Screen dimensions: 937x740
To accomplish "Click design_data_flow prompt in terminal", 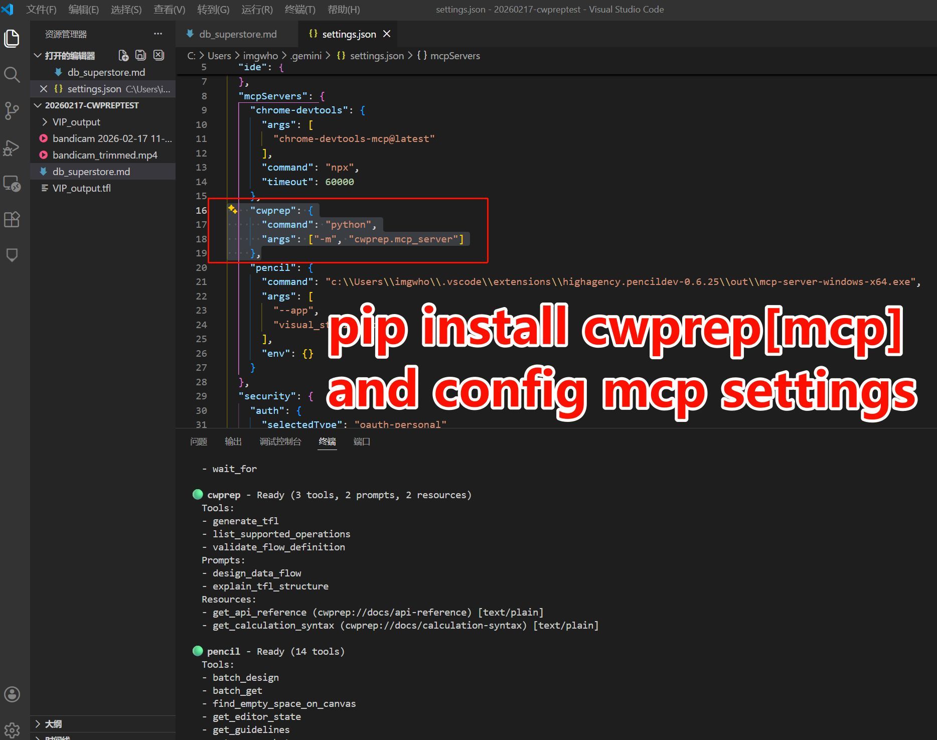I will click(257, 573).
